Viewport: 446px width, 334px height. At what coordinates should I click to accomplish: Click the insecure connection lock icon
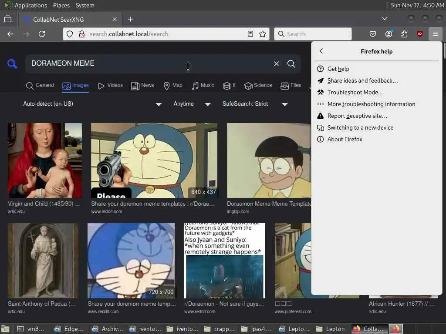coord(81,34)
